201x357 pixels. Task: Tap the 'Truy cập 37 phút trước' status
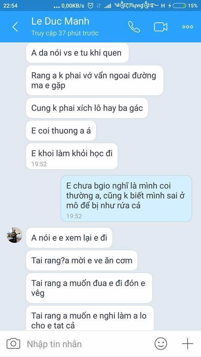(65, 33)
